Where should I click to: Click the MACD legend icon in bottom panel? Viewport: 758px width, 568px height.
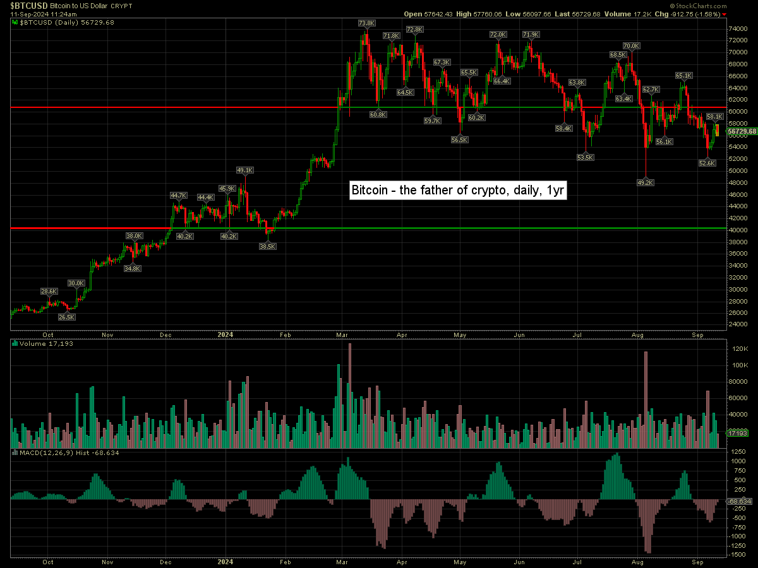tap(15, 453)
